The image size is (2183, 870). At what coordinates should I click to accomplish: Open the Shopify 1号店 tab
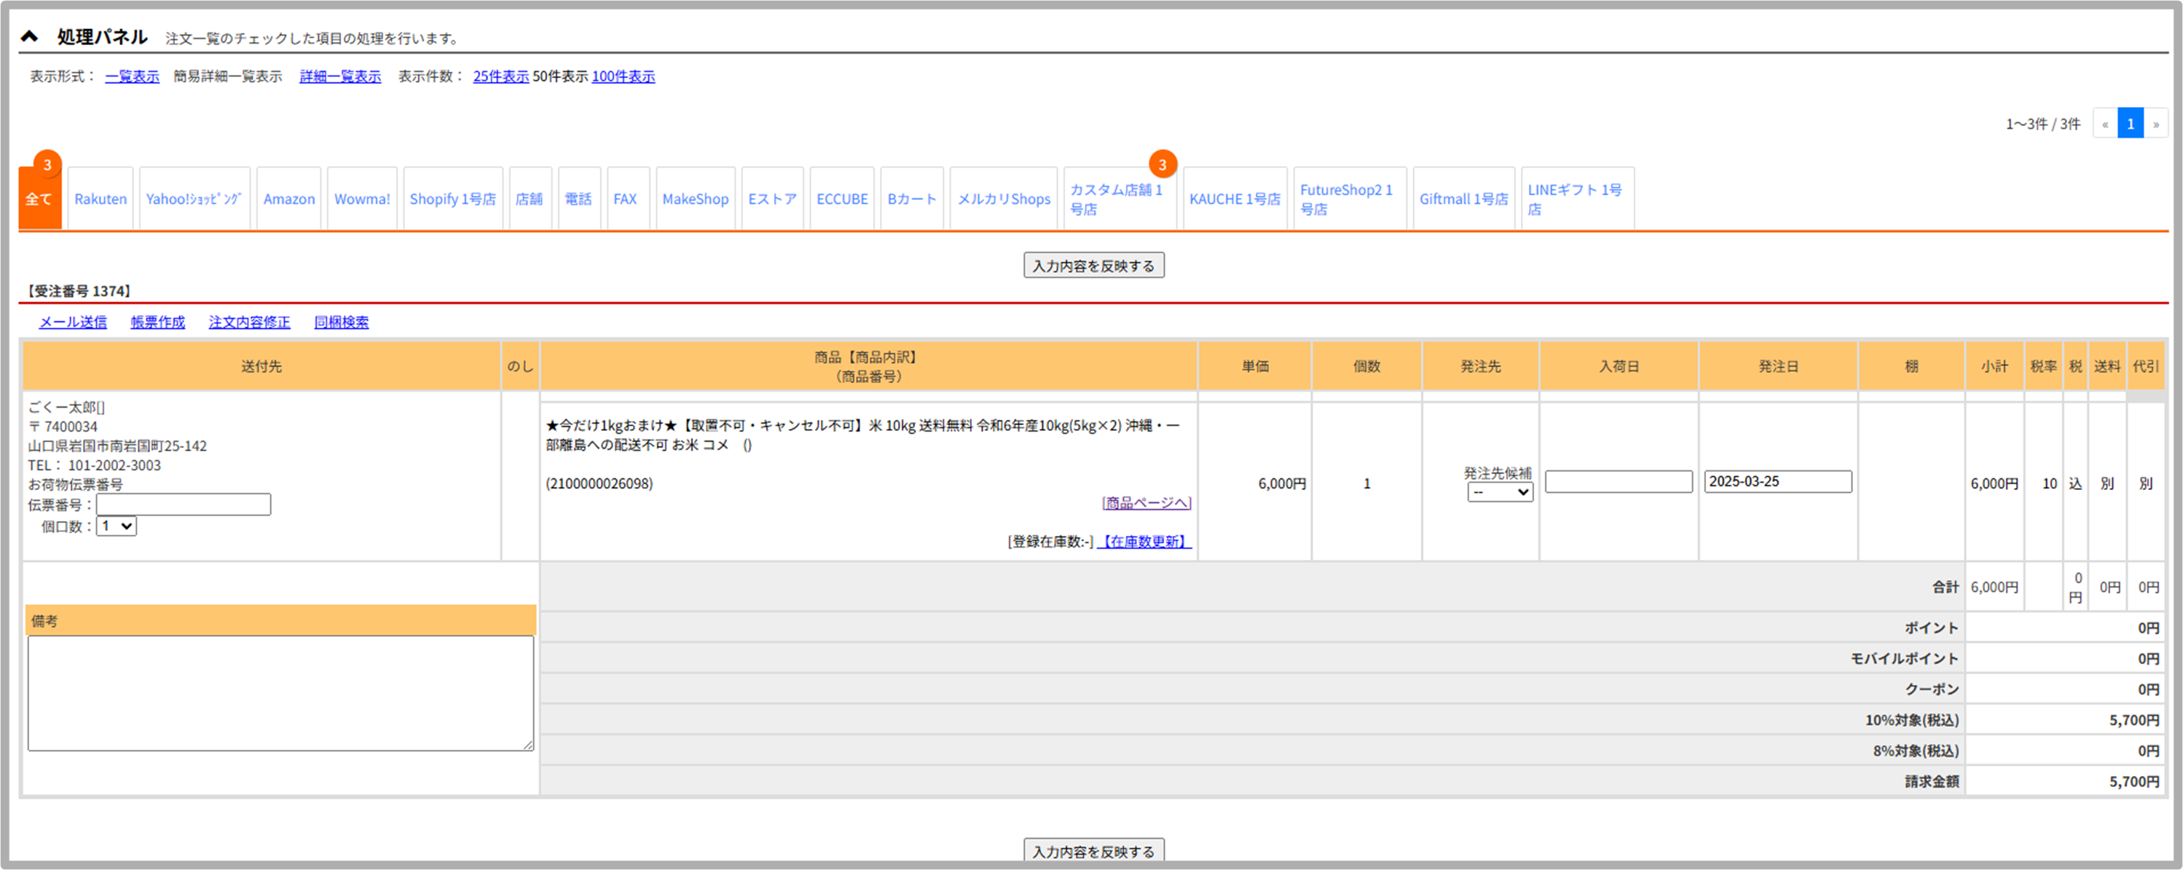point(452,198)
